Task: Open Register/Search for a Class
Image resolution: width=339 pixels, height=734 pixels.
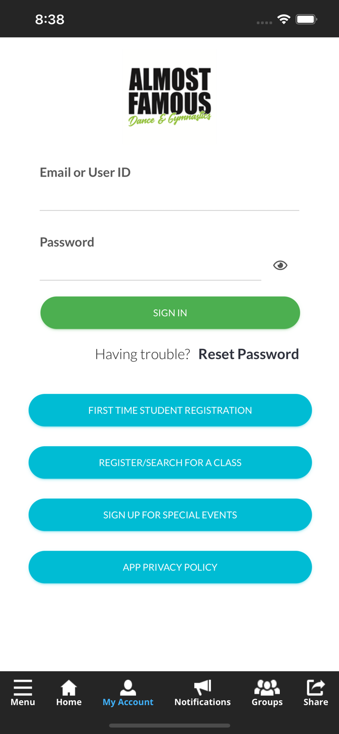Action: (x=170, y=462)
